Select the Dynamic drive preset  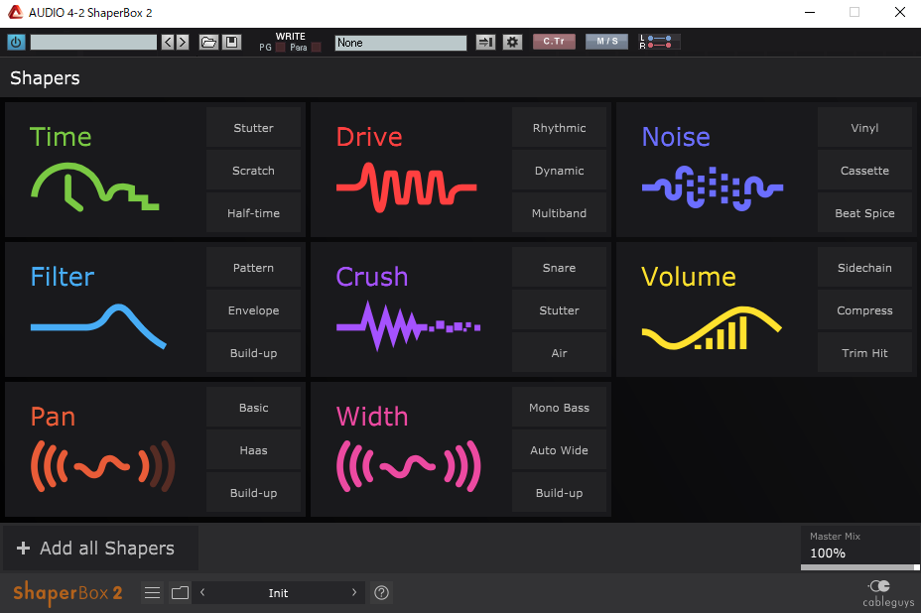pos(559,171)
